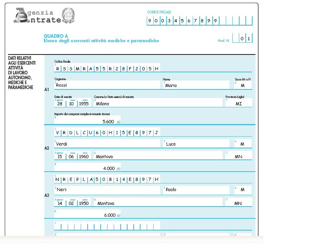Click the Comune field containing Milano
Screen dimensions: 326x244
[x=158, y=103]
